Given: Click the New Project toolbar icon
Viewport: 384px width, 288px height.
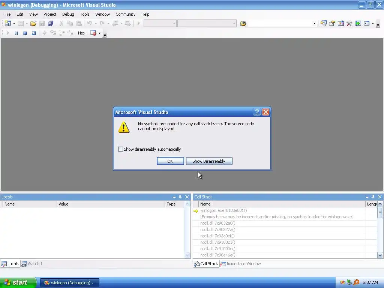Looking at the screenshot, I should point(7,23).
